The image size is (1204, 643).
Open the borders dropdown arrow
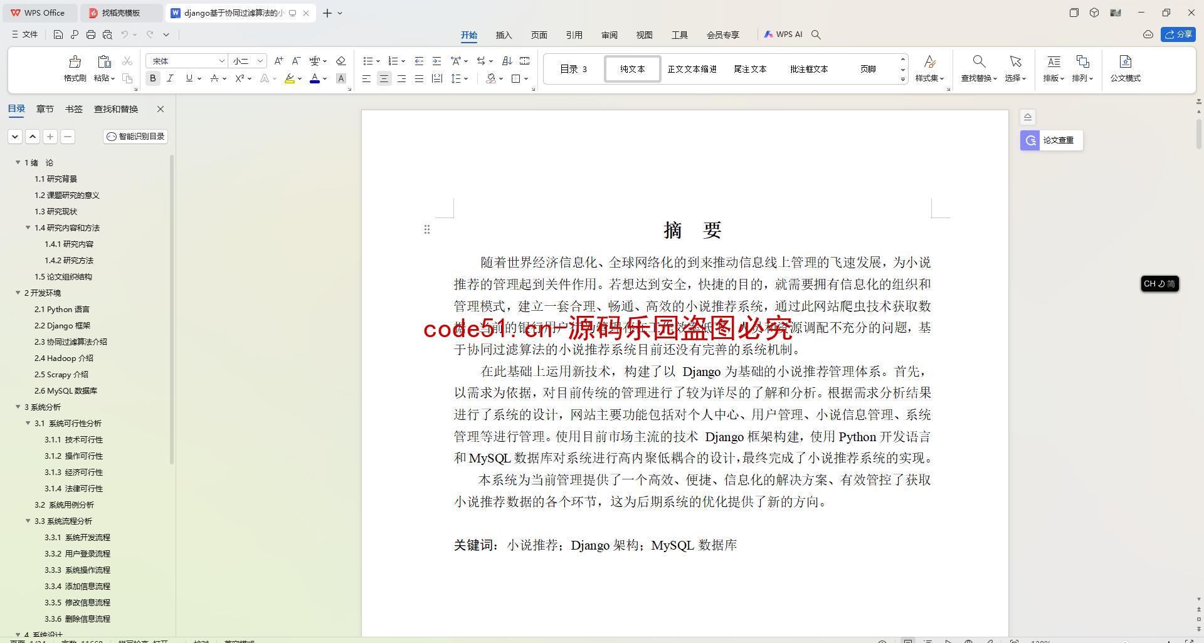(526, 78)
